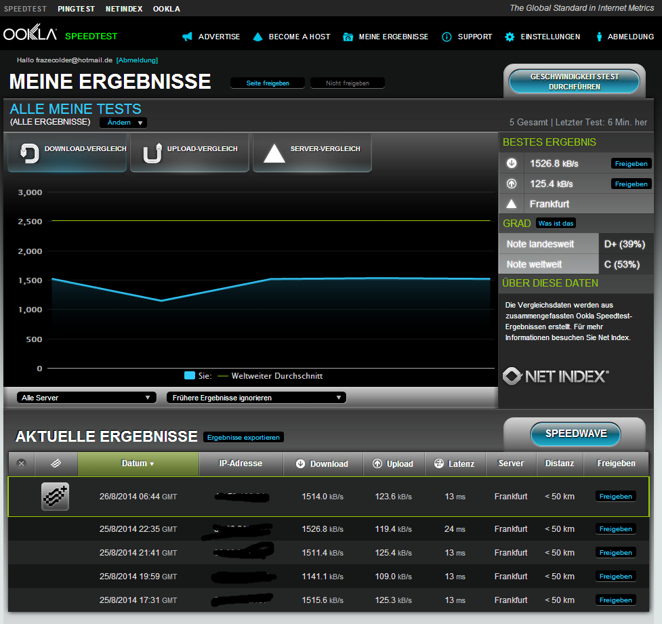Click Freigeben for the 25/8/2014 21:41 row
The width and height of the screenshot is (662, 624).
[x=615, y=553]
